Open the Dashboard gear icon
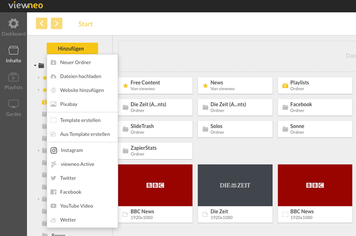 (13, 24)
